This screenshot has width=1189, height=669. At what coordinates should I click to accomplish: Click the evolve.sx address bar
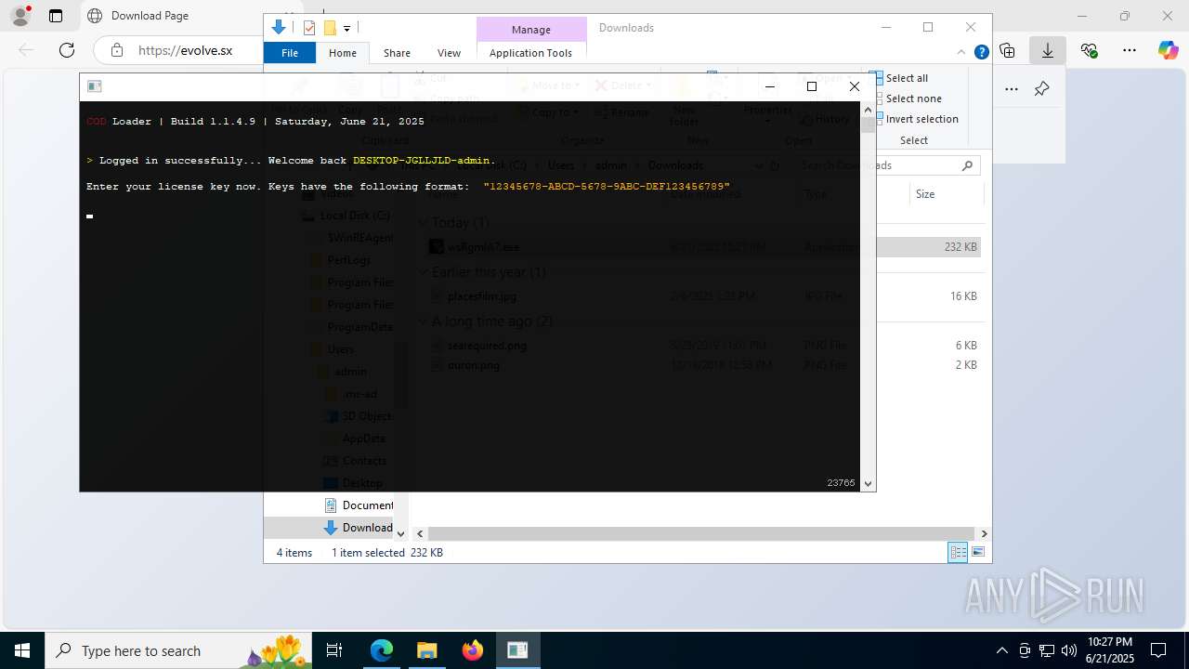click(x=186, y=50)
